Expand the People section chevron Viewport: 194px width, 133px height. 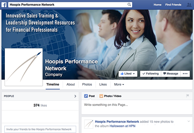[75, 96]
